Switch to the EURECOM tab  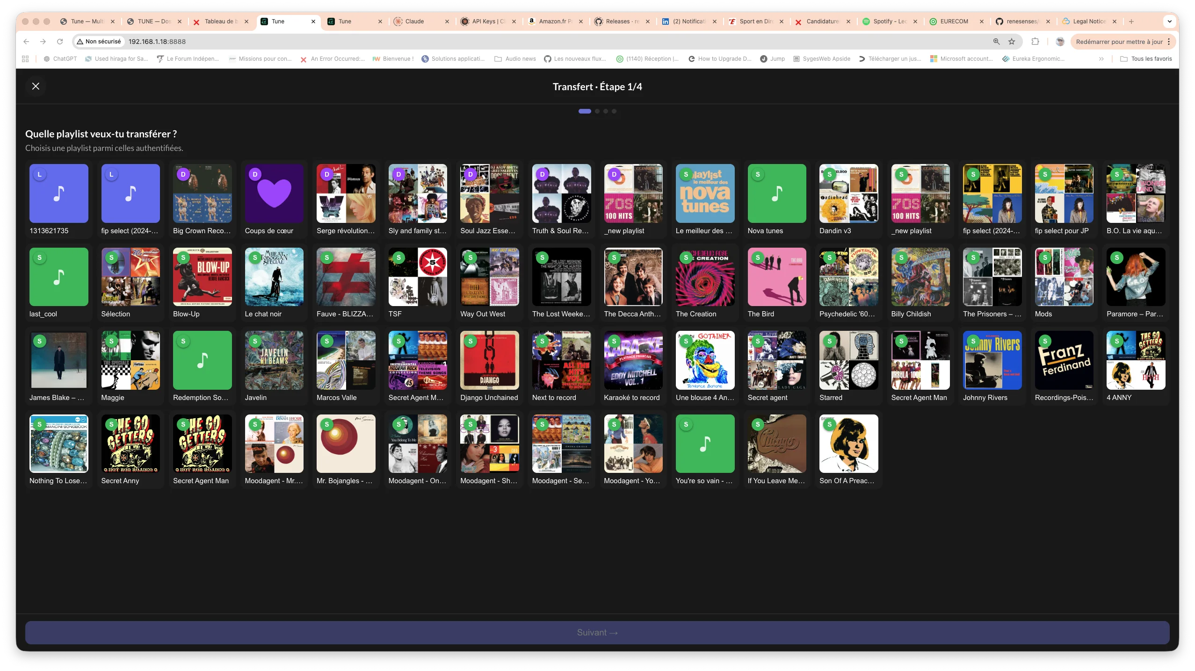[956, 21]
